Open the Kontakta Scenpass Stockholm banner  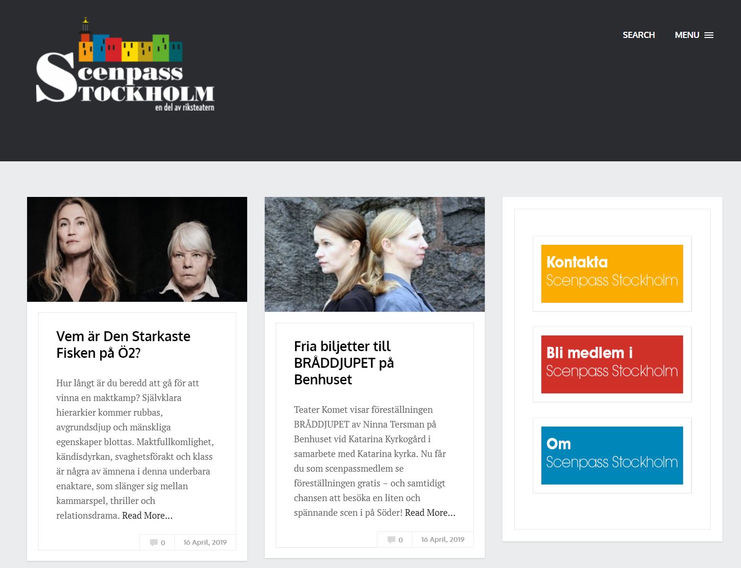pyautogui.click(x=612, y=274)
